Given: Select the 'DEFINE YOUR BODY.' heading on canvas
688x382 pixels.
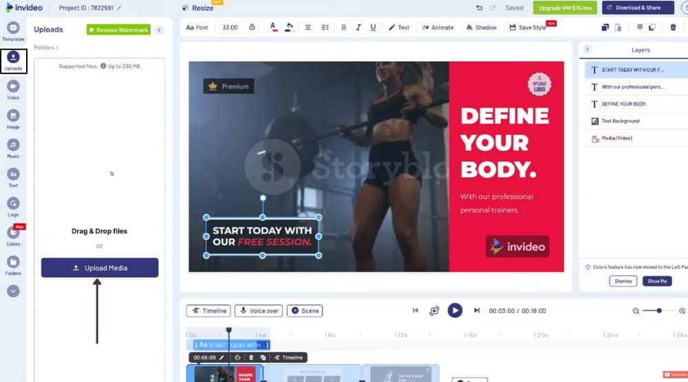Looking at the screenshot, I should 504,143.
